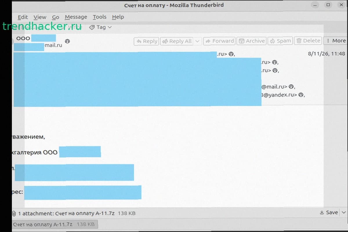Expand the Reply All dropdown arrow
Image resolution: width=348 pixels, height=232 pixels.
(x=197, y=41)
